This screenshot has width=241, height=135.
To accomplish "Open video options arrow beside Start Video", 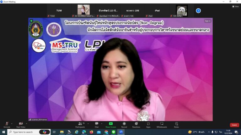I will [26, 123].
